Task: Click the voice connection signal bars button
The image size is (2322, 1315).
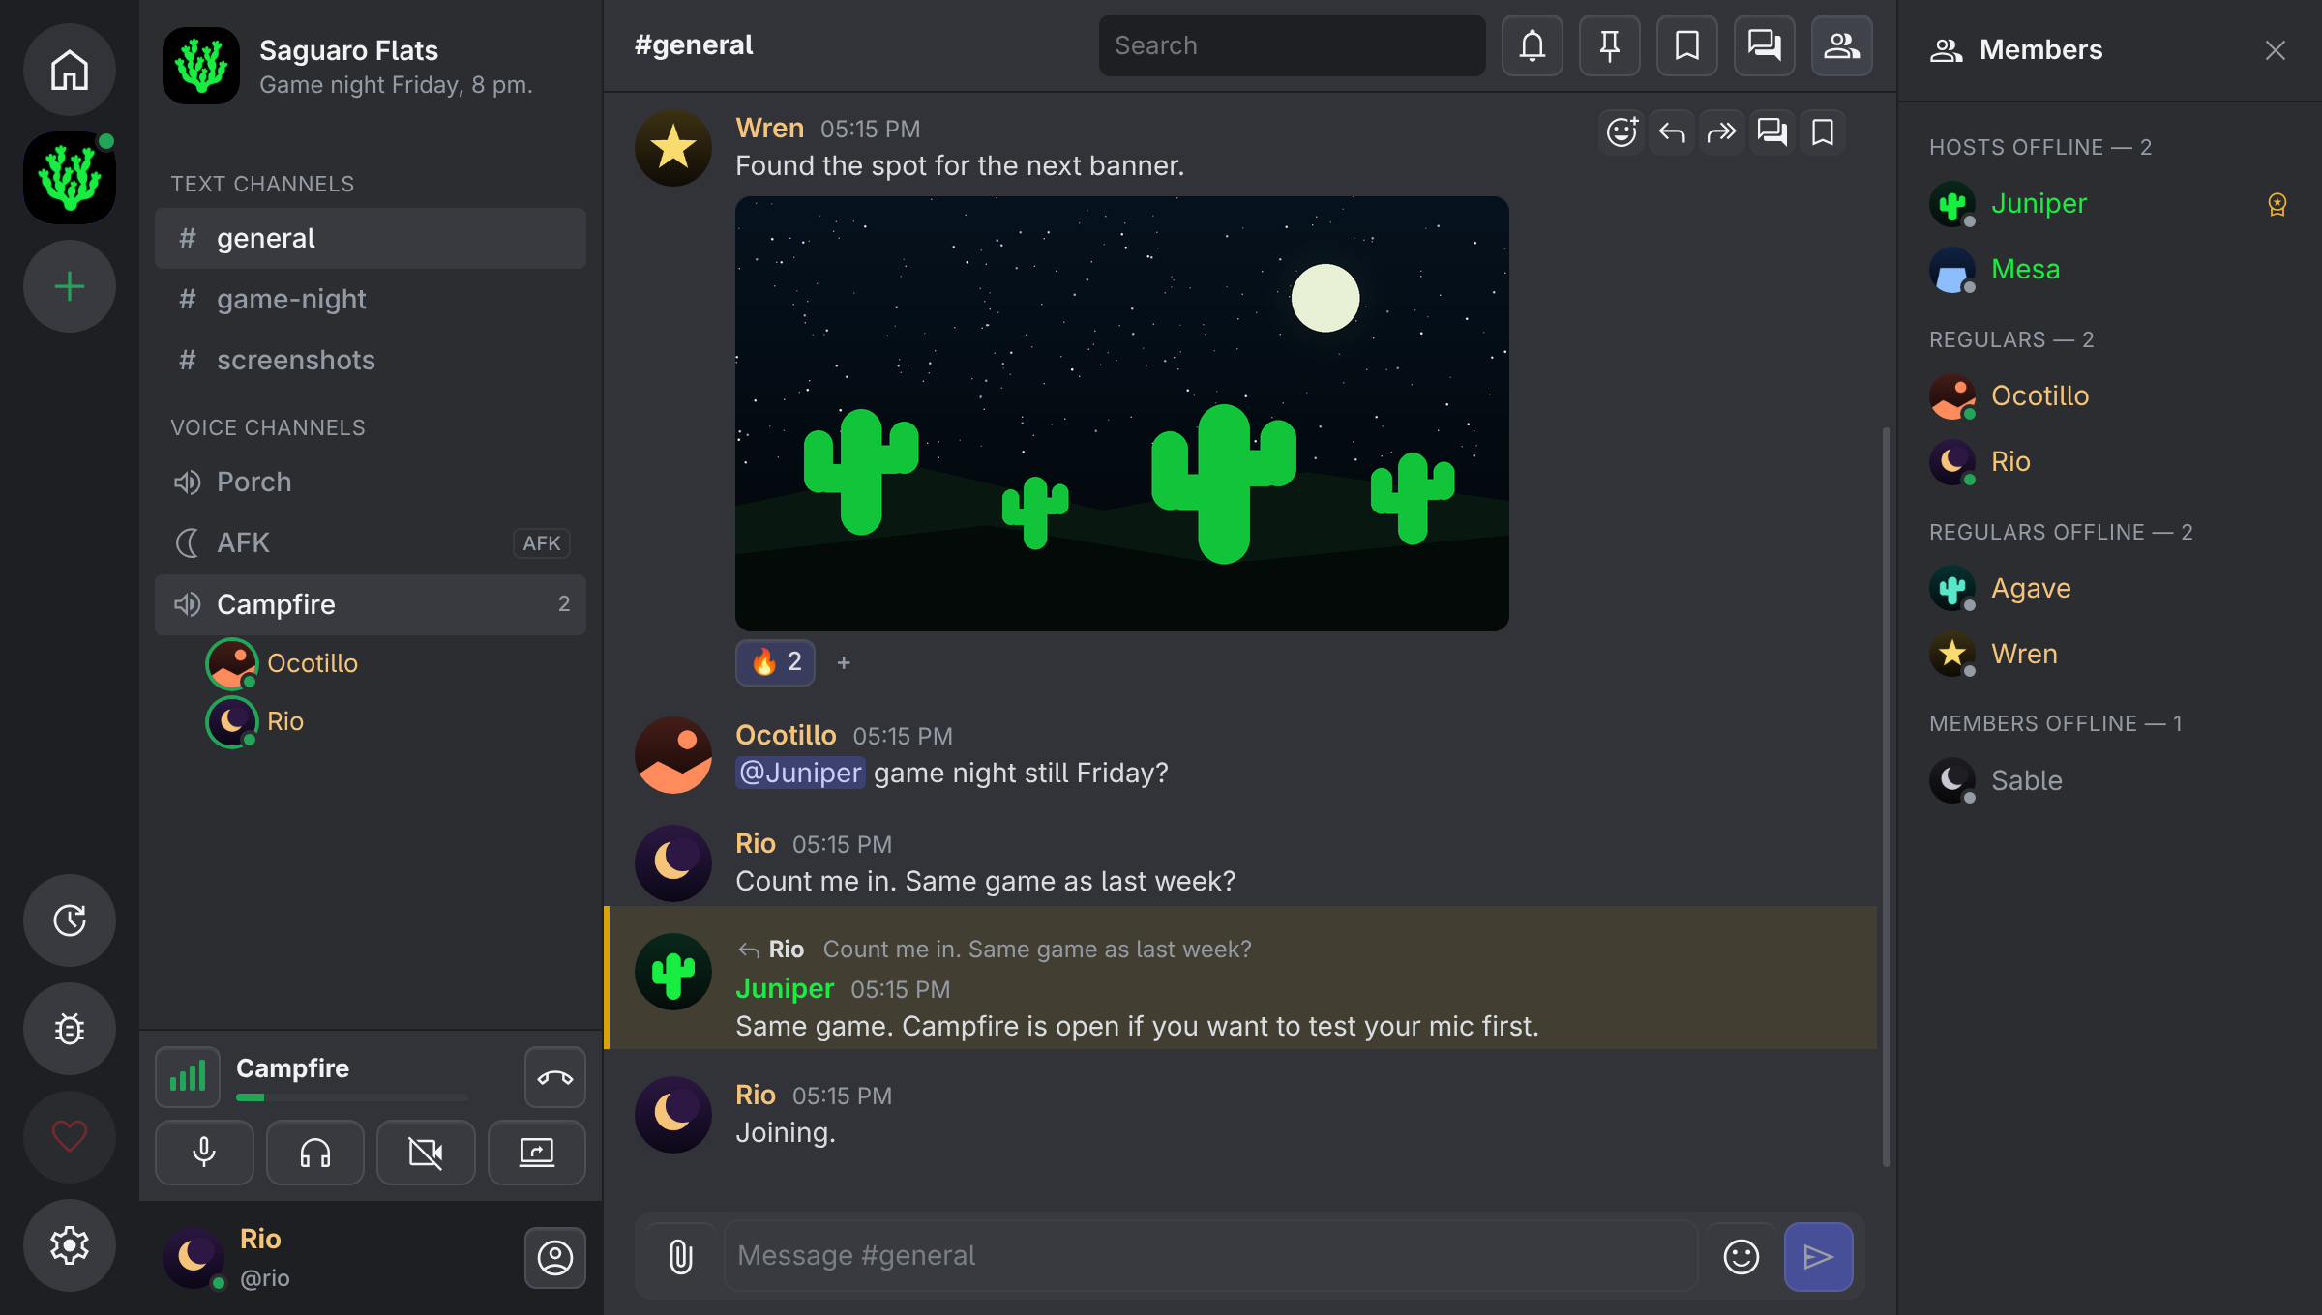Action: 188,1077
